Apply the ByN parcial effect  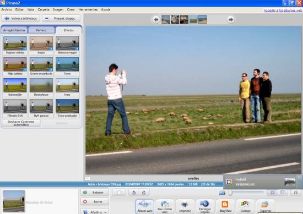click(x=41, y=106)
